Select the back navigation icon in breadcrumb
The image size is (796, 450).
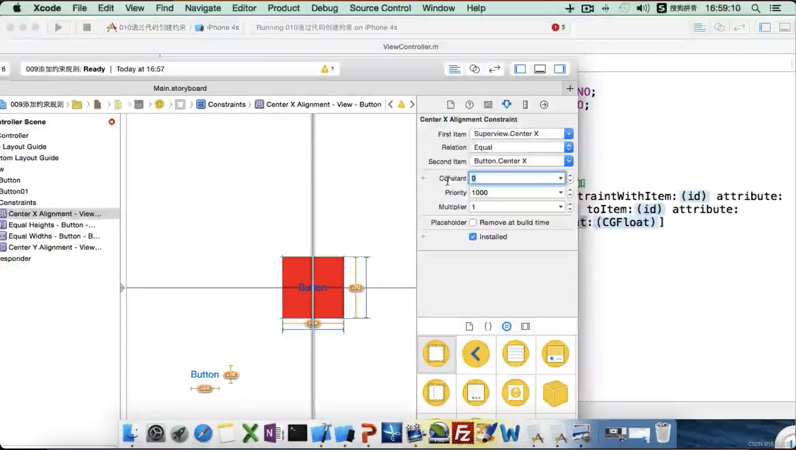(x=390, y=104)
